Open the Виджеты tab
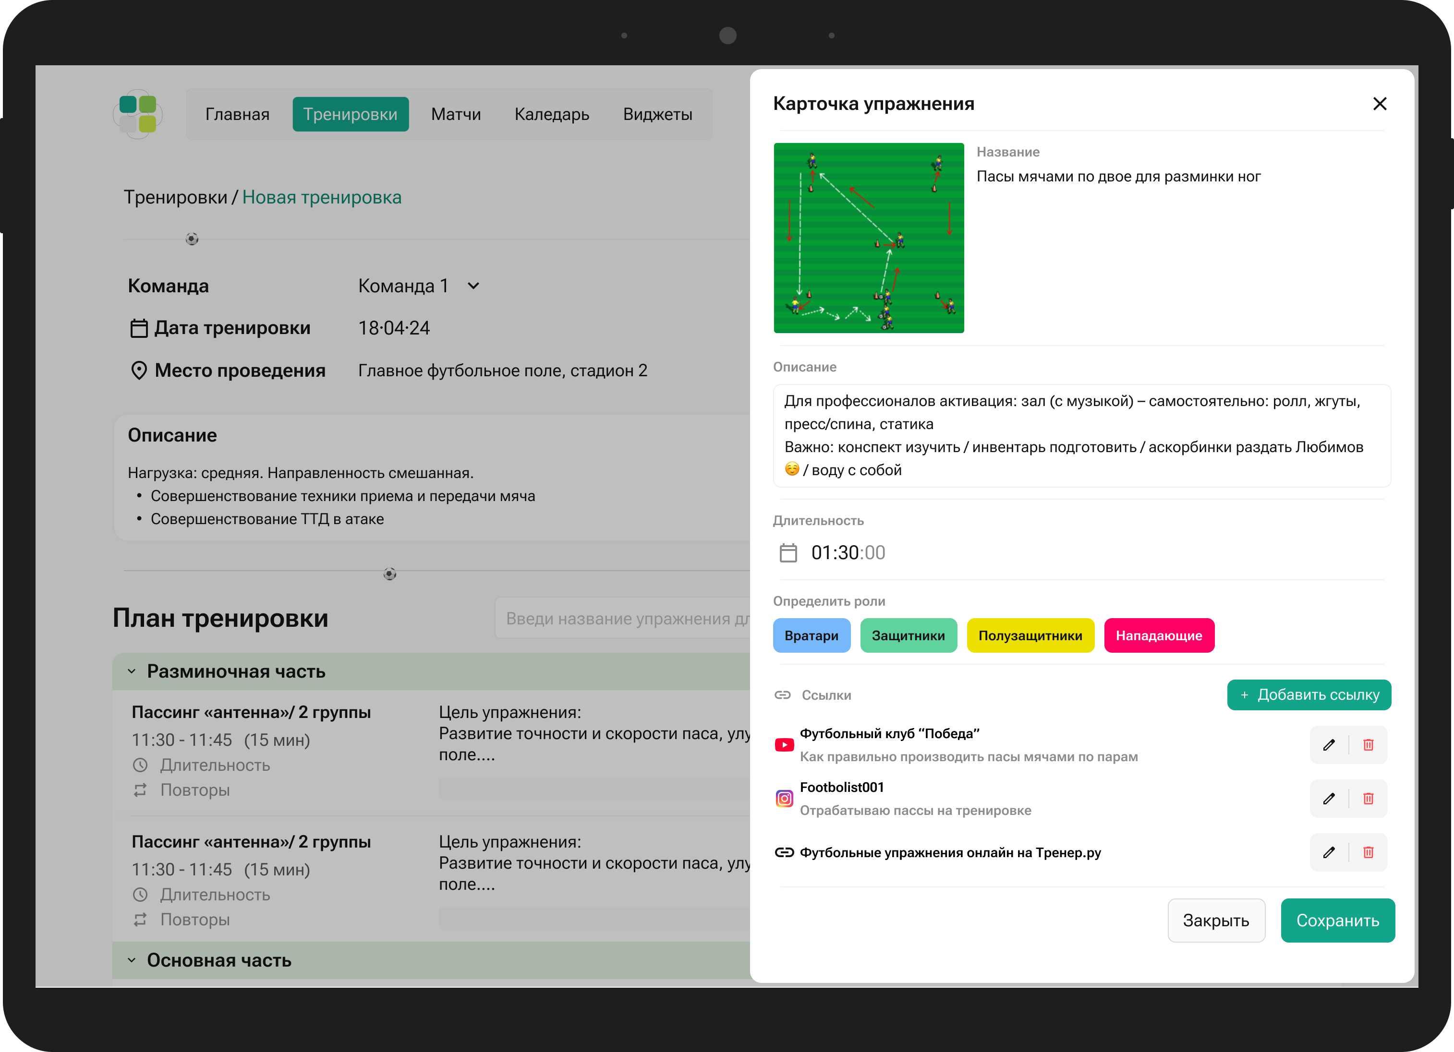1454x1052 pixels. point(657,114)
